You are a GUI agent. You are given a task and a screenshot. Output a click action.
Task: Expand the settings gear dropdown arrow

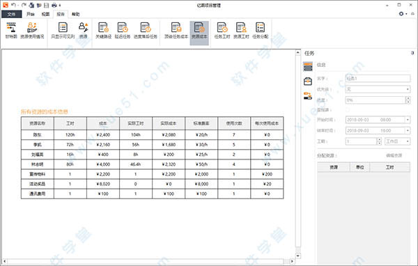(x=406, y=14)
